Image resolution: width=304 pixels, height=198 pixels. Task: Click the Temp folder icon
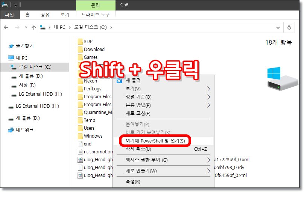point(80,120)
